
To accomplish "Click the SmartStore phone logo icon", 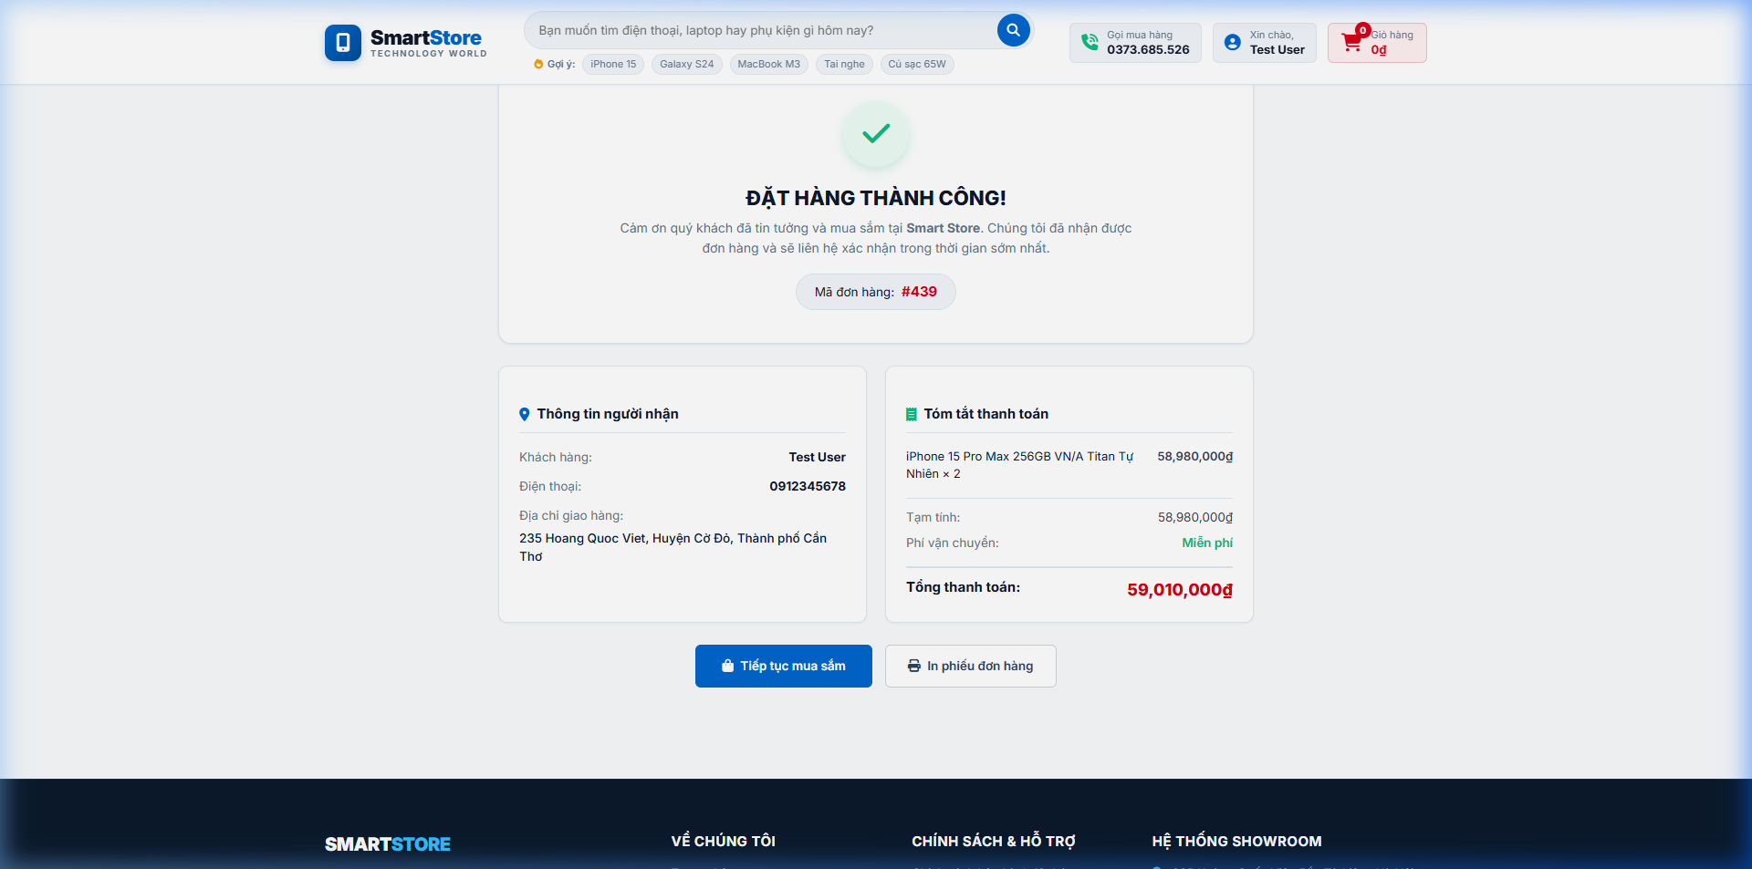I will coord(343,43).
